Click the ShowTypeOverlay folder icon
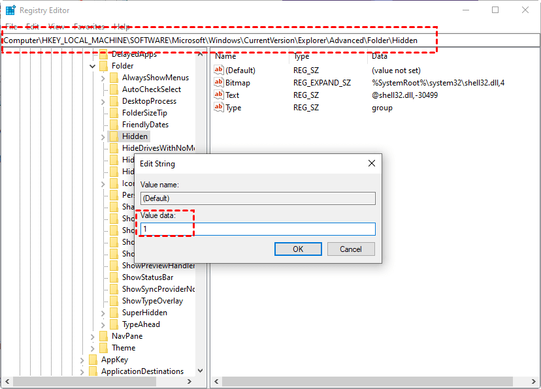Image resolution: width=541 pixels, height=389 pixels. (x=114, y=300)
